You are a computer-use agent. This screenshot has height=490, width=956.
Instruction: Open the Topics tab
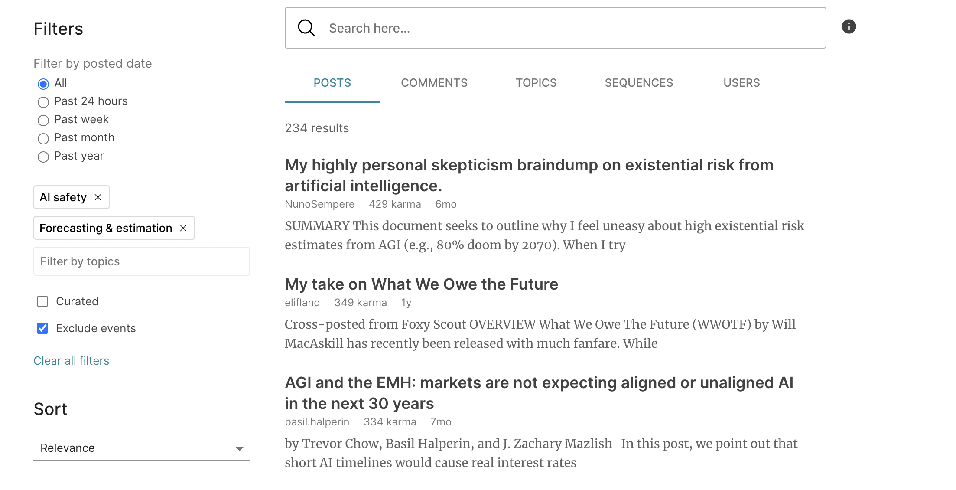coord(536,83)
